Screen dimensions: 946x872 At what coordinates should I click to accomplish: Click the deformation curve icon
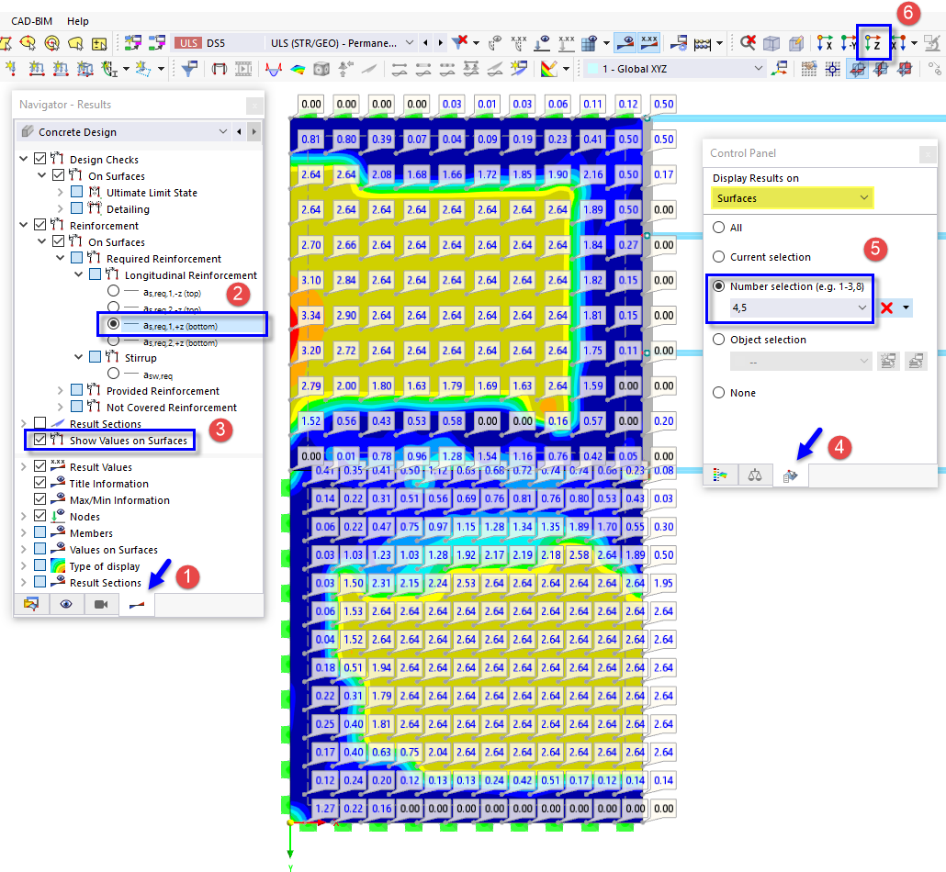(274, 70)
